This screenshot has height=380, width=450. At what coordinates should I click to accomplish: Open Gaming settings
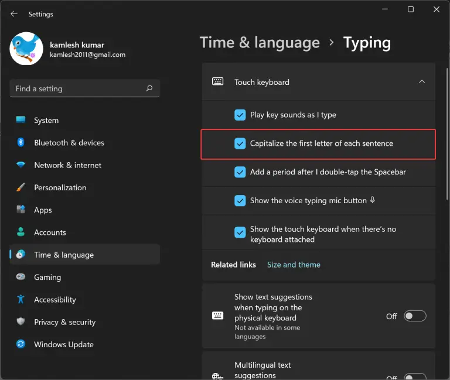84,277
